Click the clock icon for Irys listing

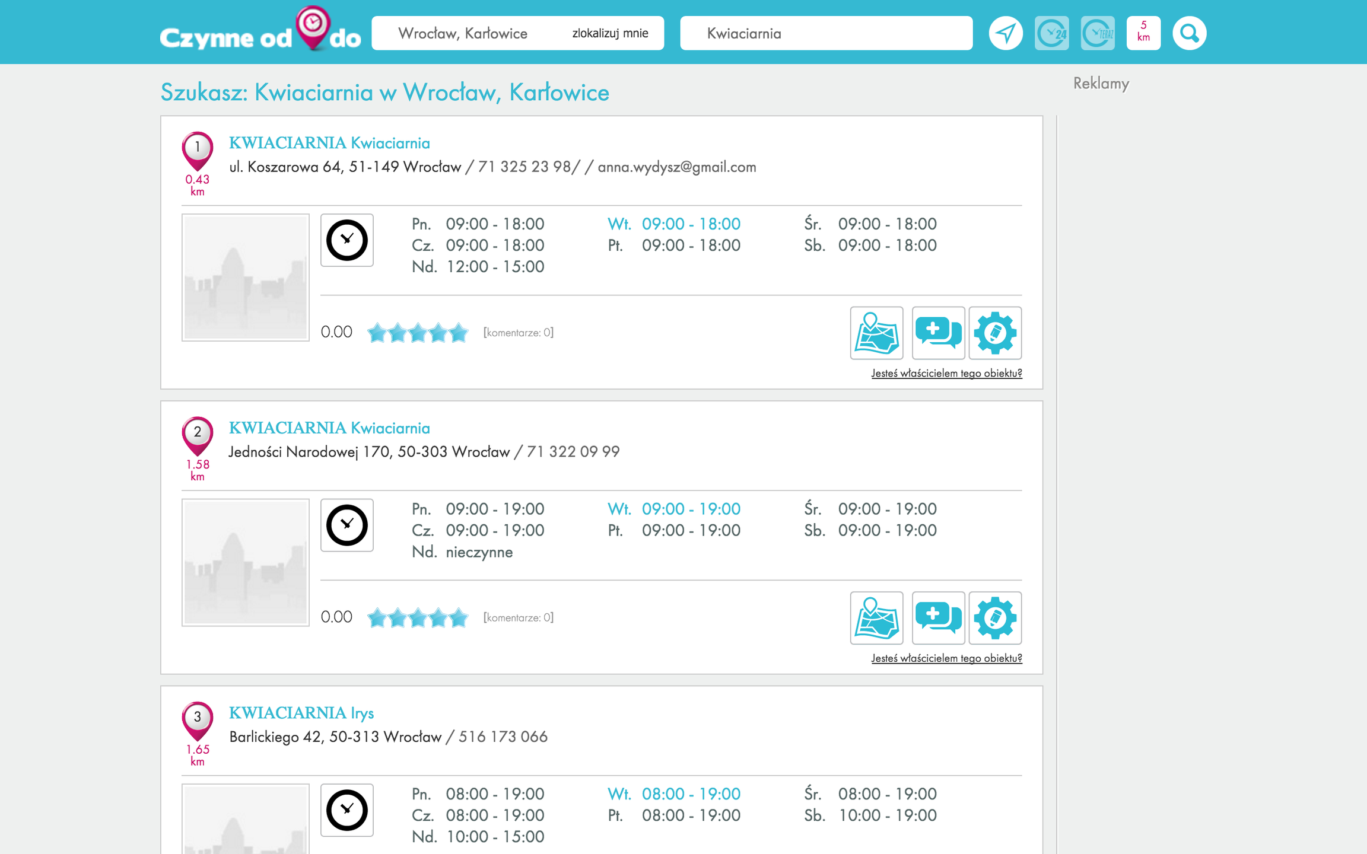(347, 810)
